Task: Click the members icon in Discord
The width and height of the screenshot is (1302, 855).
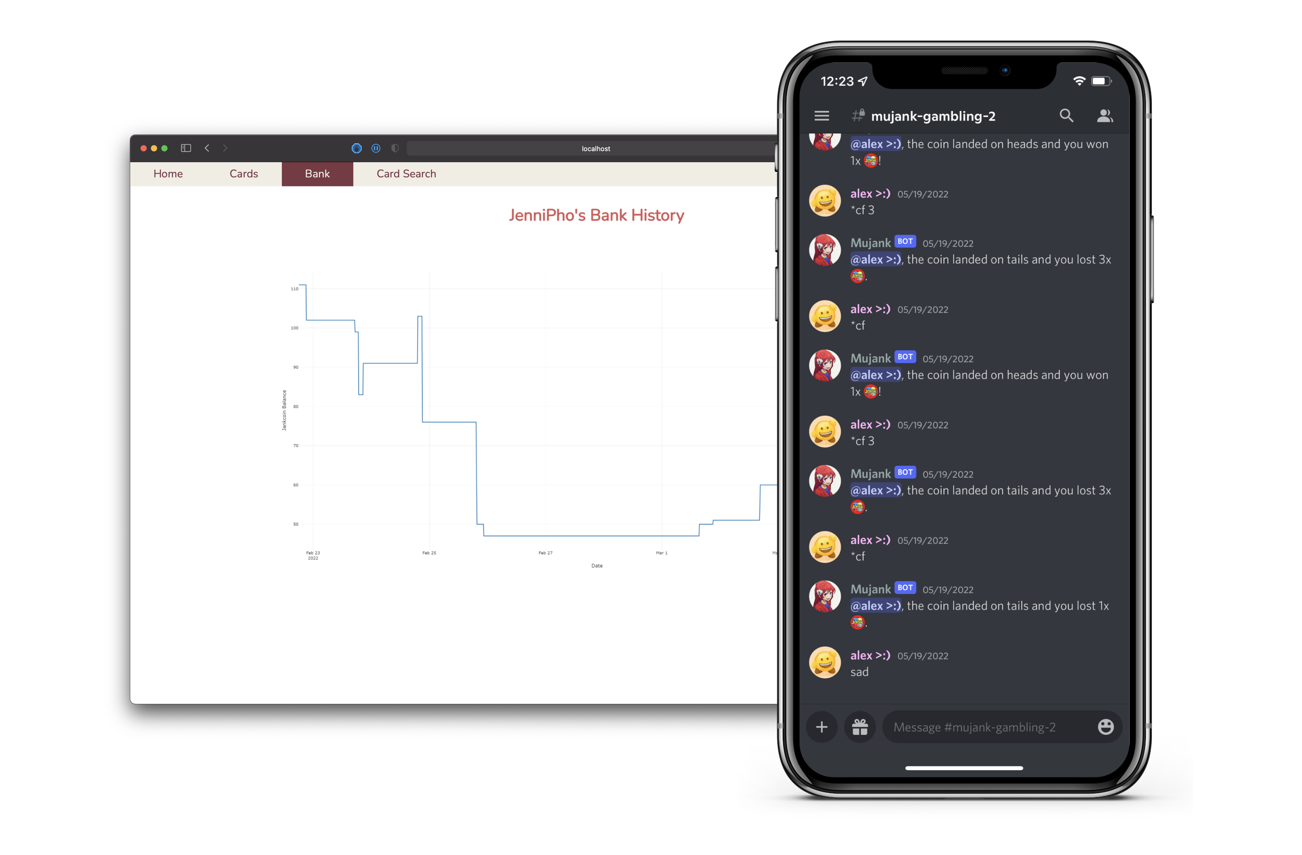Action: [1104, 115]
